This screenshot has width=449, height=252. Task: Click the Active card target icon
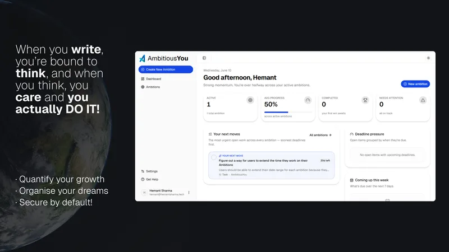pyautogui.click(x=250, y=100)
